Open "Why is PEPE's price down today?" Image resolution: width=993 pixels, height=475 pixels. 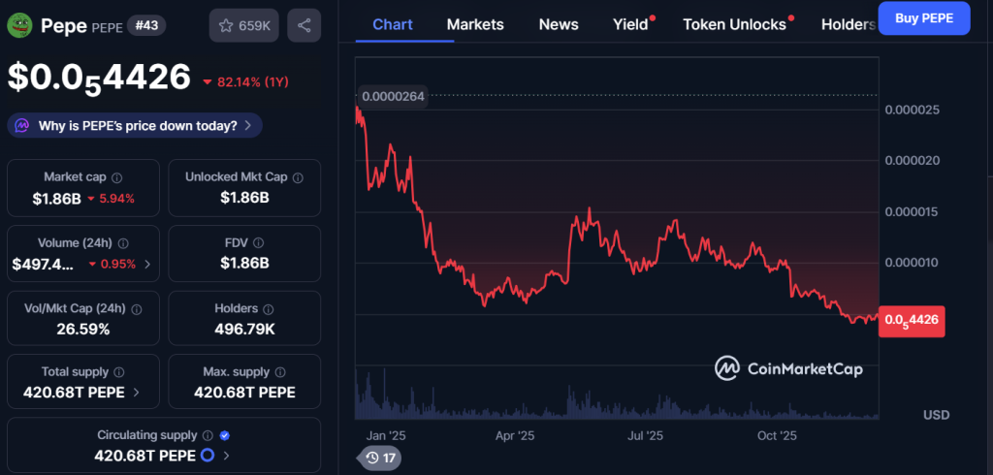[135, 125]
